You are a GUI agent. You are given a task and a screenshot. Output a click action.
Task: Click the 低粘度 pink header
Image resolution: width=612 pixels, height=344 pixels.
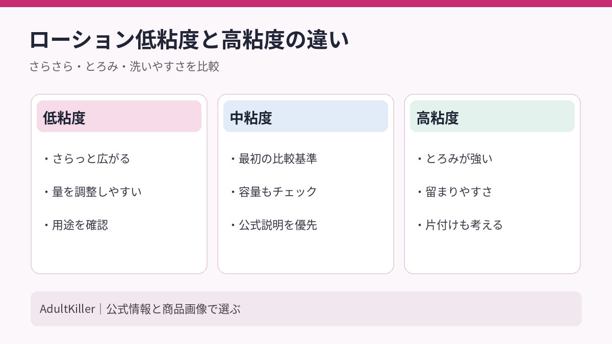pos(119,116)
